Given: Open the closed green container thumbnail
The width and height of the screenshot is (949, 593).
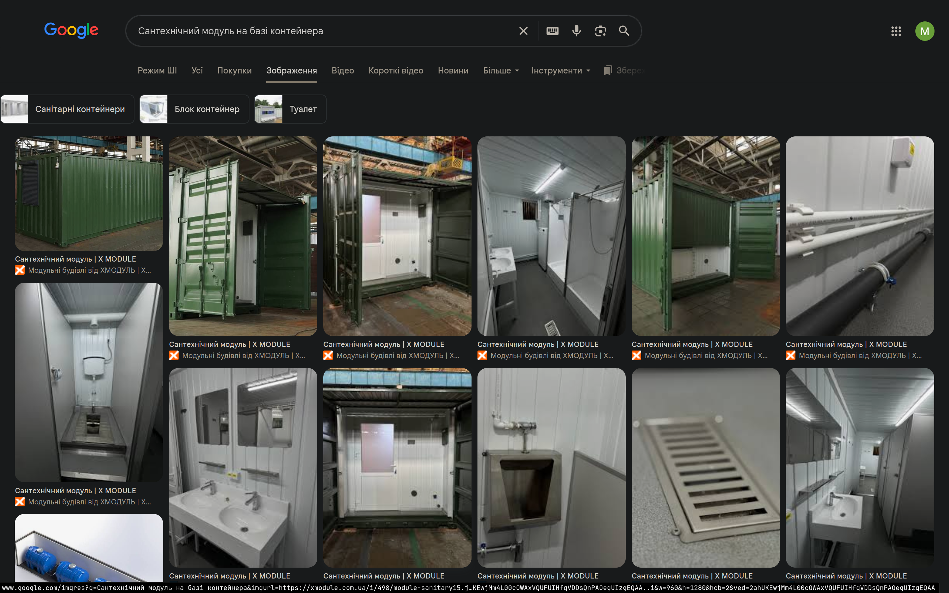Looking at the screenshot, I should pyautogui.click(x=89, y=194).
